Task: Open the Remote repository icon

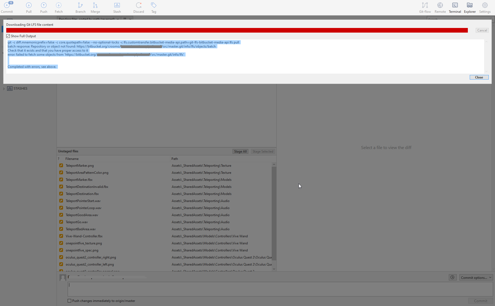Action: [x=440, y=7]
